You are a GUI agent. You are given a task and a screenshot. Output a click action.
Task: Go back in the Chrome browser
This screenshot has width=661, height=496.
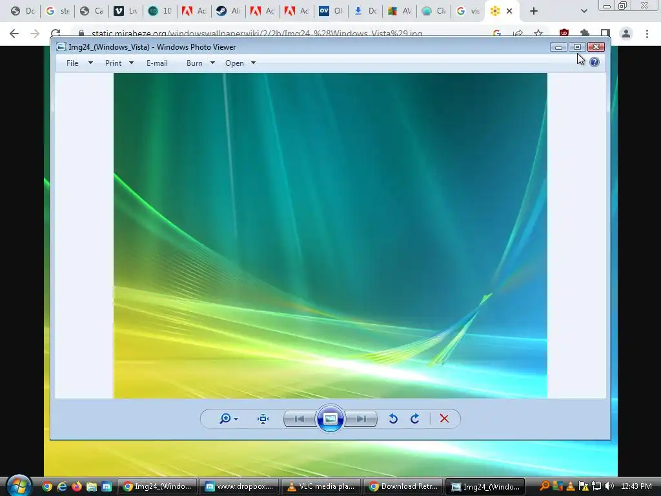(14, 34)
